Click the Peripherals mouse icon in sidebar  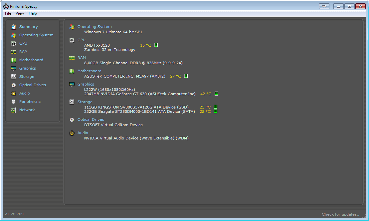point(14,102)
